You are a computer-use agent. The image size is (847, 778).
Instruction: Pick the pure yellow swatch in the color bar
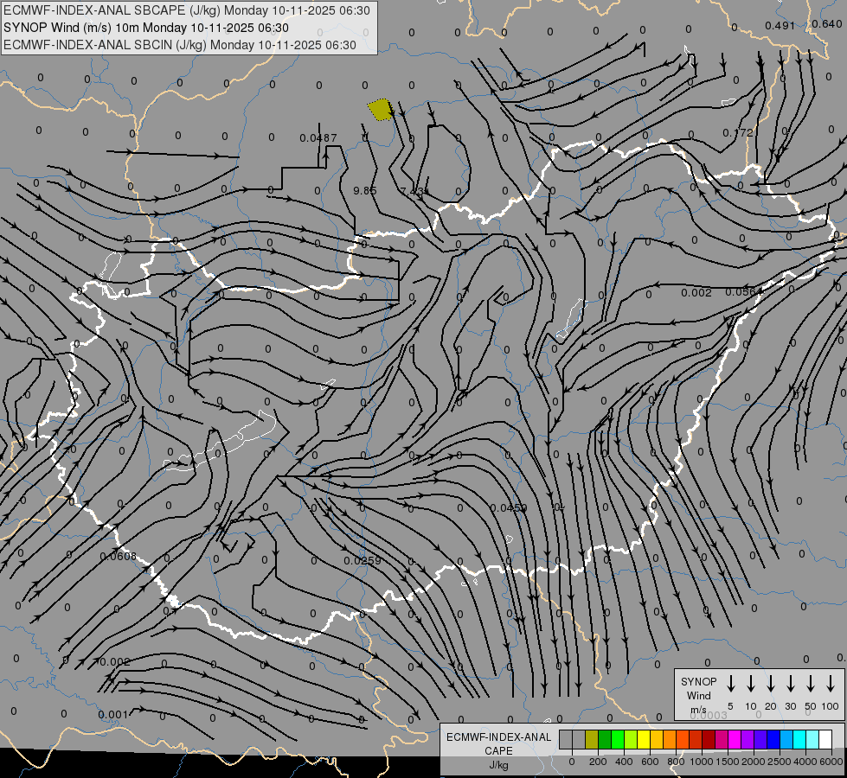(x=644, y=739)
